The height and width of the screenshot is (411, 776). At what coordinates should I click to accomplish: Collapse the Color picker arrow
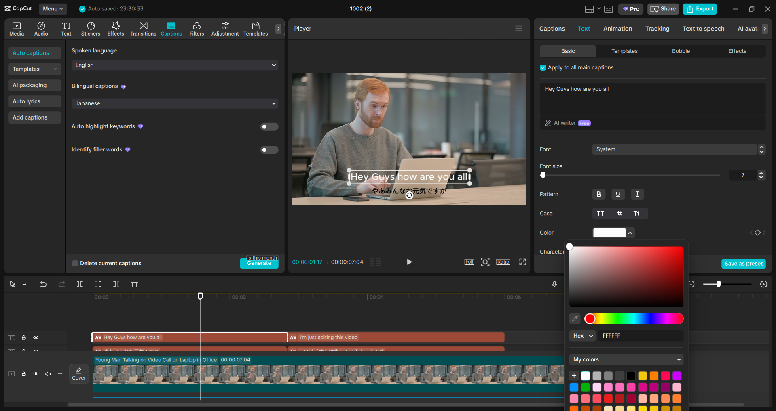(630, 233)
